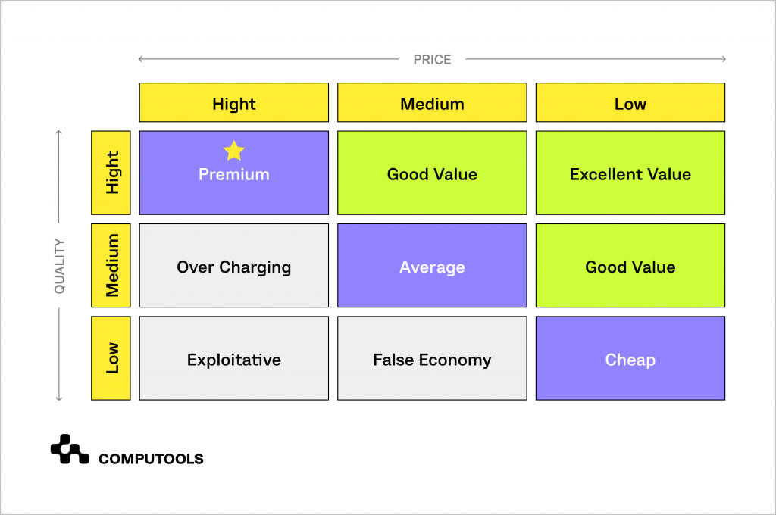Click the yellow star in the Premium cell

pyautogui.click(x=234, y=151)
